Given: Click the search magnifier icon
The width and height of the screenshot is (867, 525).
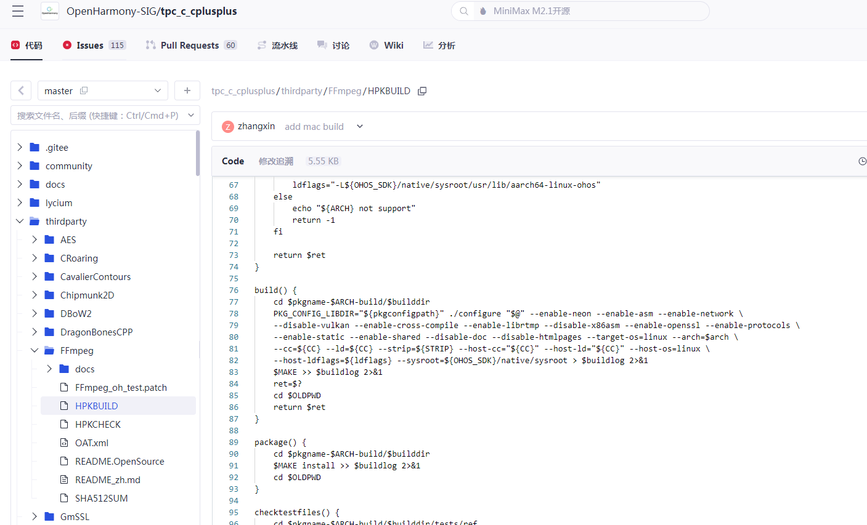Looking at the screenshot, I should [x=464, y=11].
